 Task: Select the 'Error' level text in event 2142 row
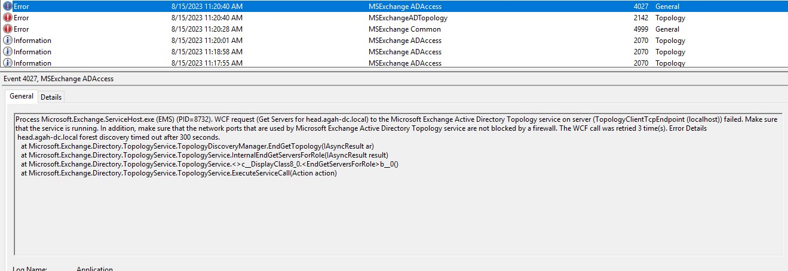tap(22, 18)
